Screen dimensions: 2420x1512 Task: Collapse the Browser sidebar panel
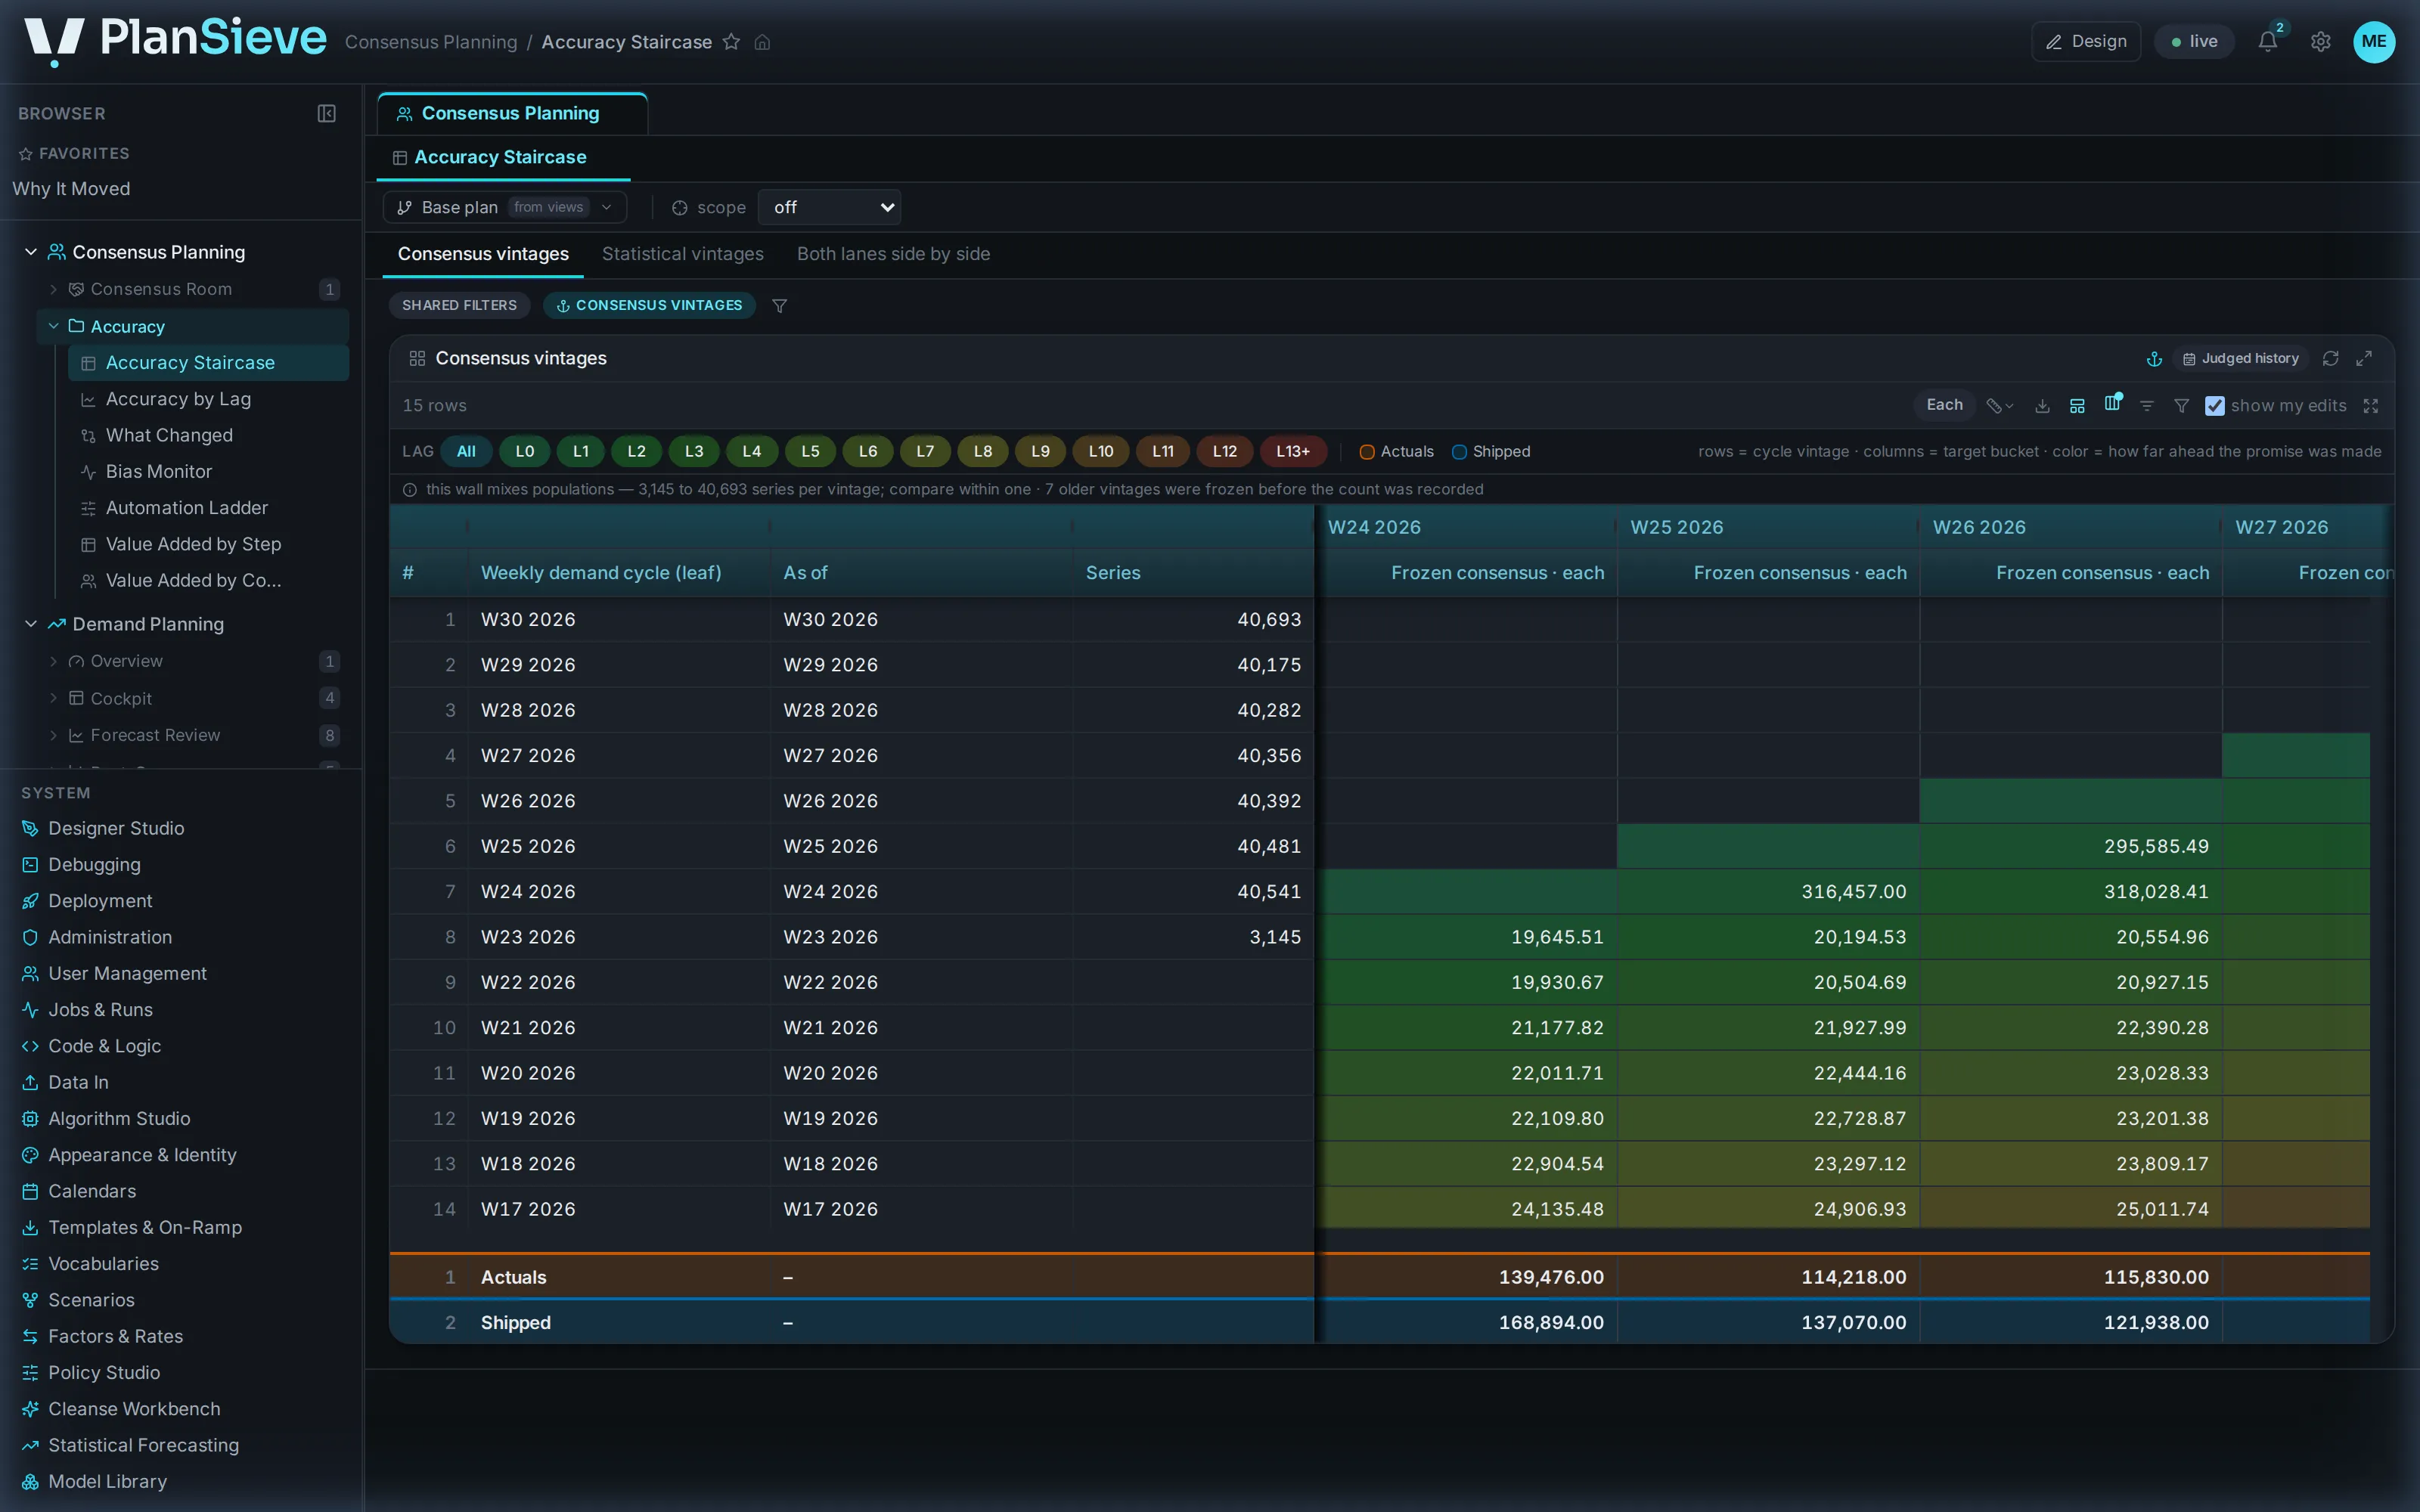pos(326,114)
